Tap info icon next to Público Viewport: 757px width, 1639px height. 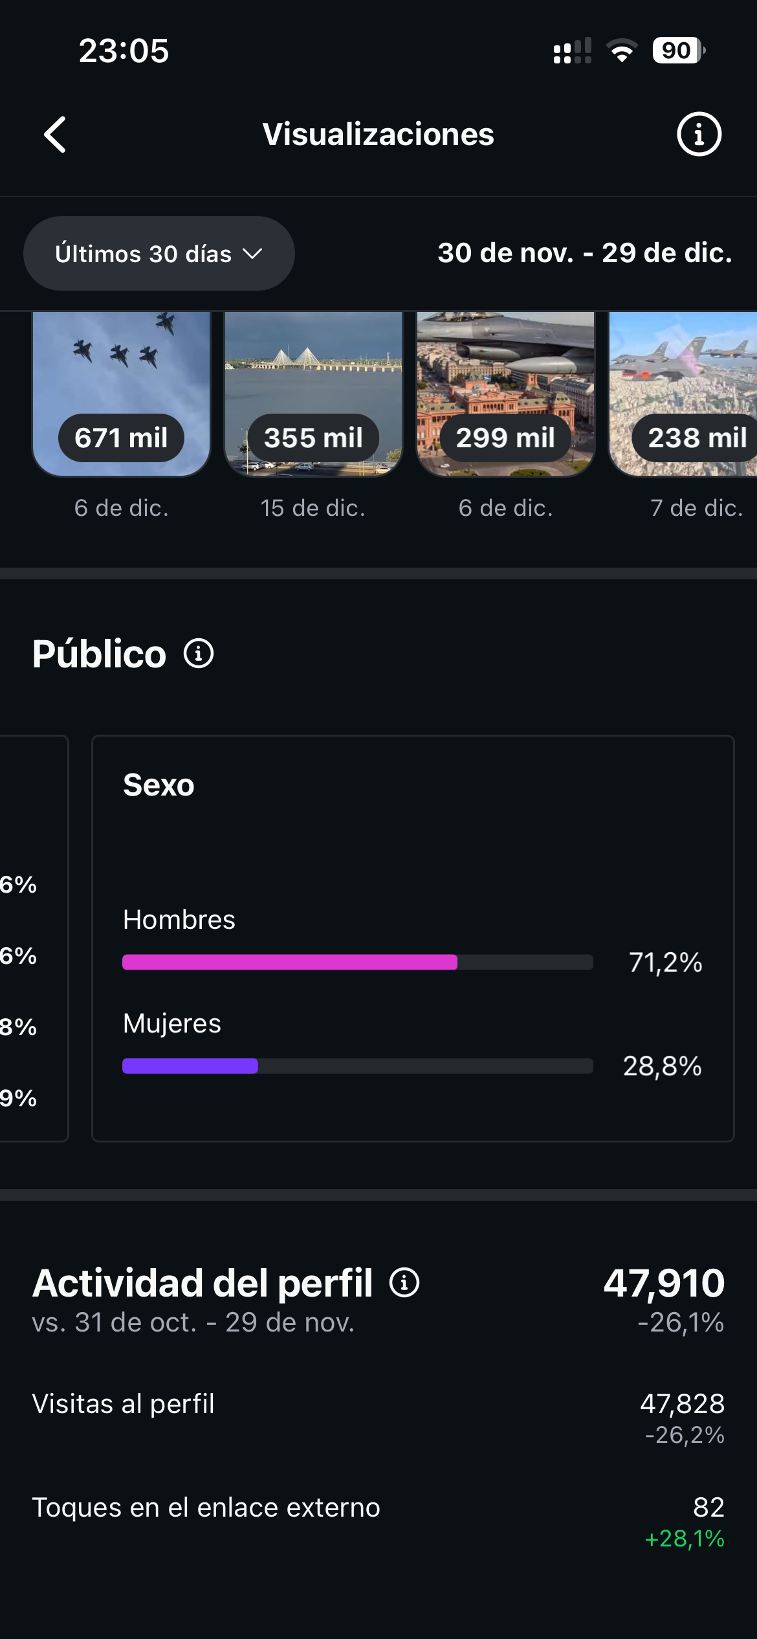(199, 653)
